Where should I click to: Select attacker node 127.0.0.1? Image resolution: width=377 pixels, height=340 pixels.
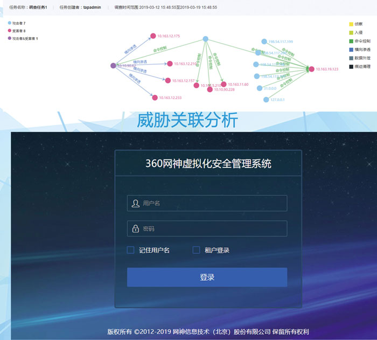[x=266, y=99]
